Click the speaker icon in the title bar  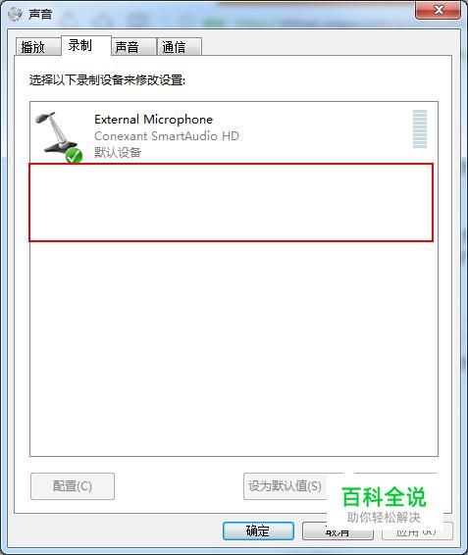[x=16, y=14]
